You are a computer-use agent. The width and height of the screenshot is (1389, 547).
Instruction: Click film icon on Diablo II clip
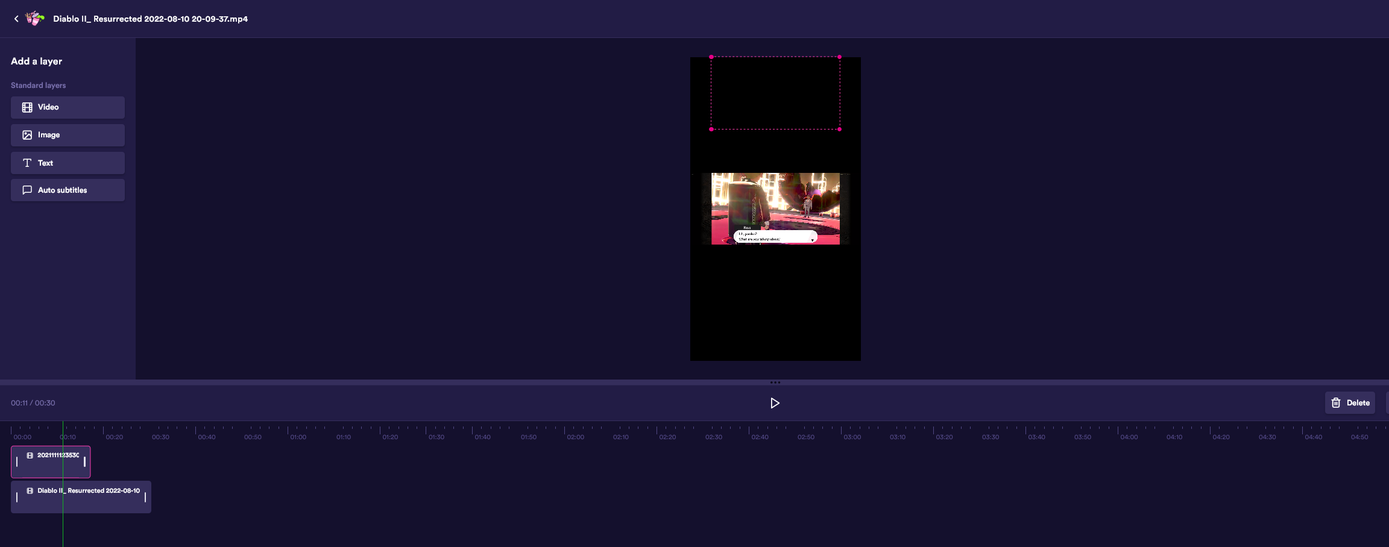[30, 491]
